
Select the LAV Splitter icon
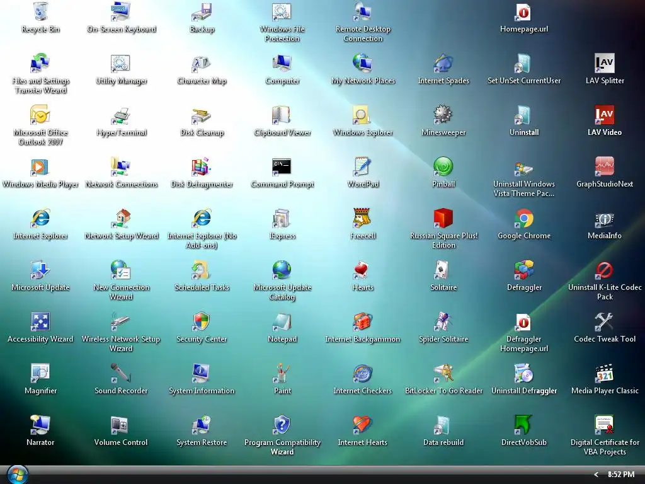click(605, 64)
